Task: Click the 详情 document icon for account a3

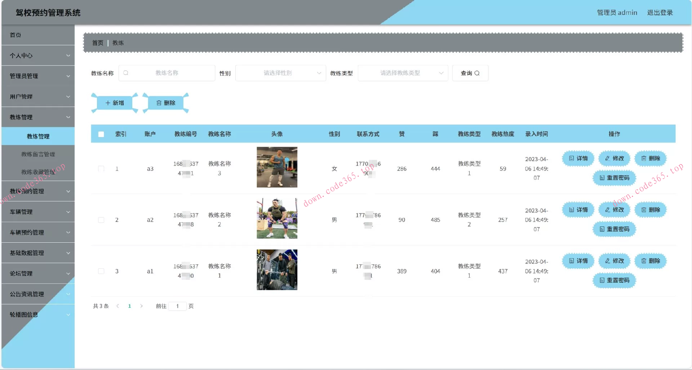Action: (x=571, y=158)
